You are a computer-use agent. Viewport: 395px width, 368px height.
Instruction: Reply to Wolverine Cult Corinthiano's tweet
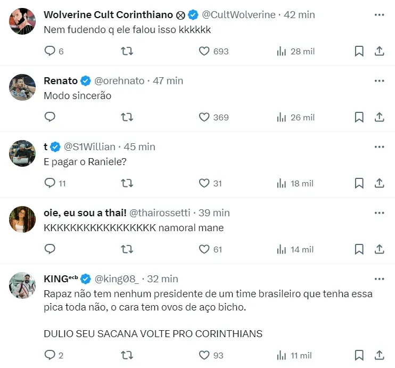pos(50,51)
